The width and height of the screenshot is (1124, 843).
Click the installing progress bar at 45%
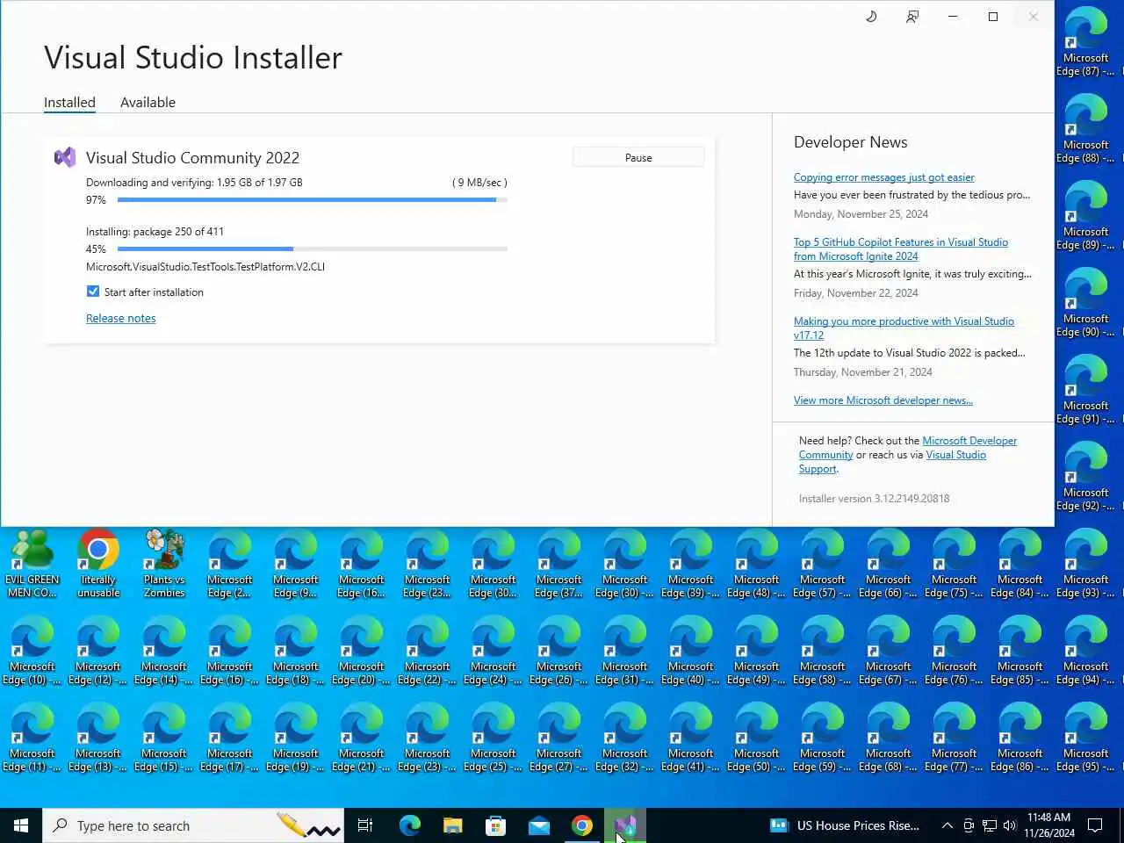click(312, 249)
